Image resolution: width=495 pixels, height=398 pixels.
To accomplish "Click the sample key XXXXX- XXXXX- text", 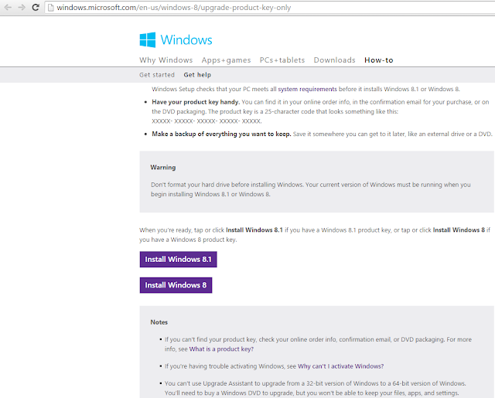I will pyautogui.click(x=207, y=121).
